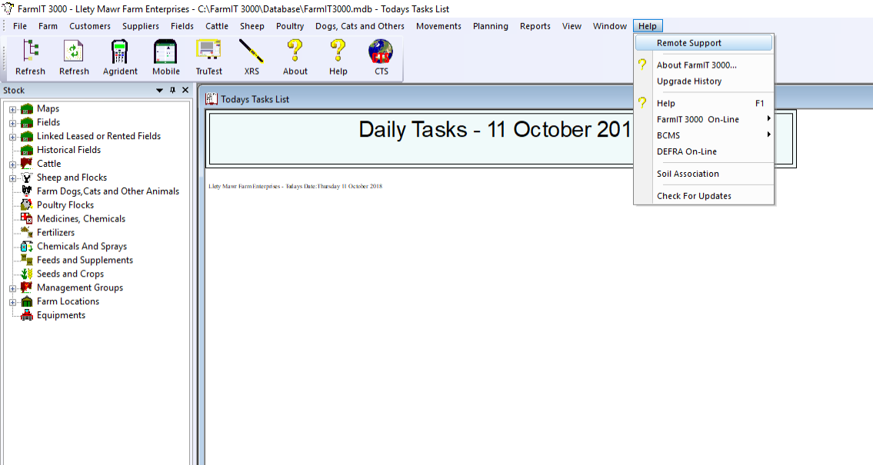The image size is (873, 465).
Task: Open the Agrident reader tool
Action: click(x=120, y=58)
